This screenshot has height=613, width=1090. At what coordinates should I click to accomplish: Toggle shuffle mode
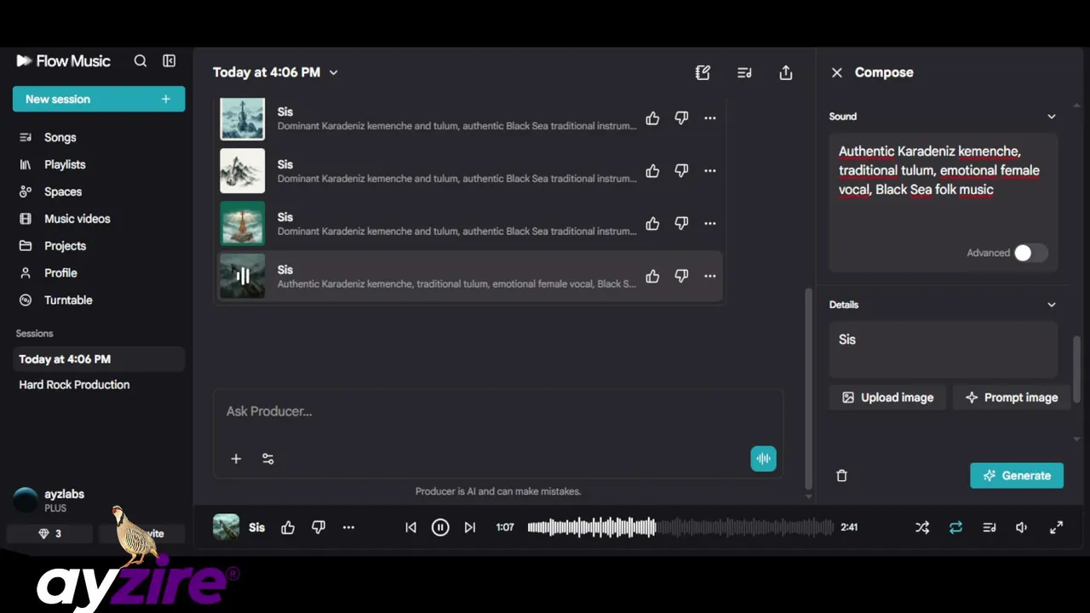pyautogui.click(x=922, y=528)
